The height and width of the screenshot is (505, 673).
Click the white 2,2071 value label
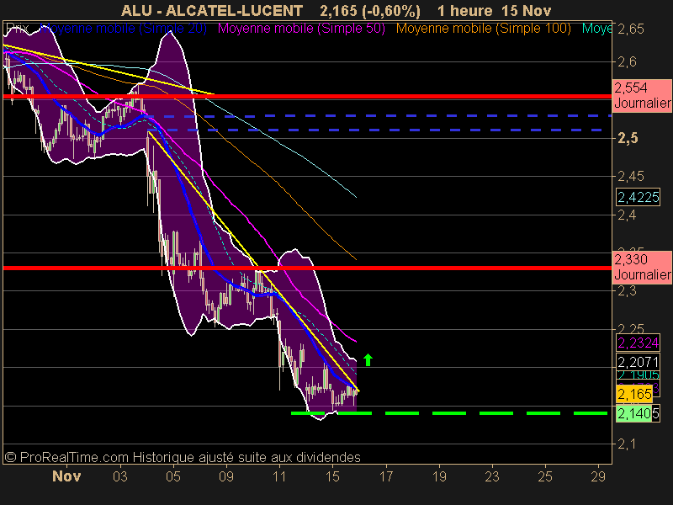[638, 362]
